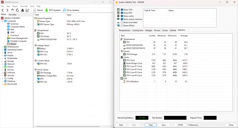
Task: Enable the Stress GPU(s) checkbox
Action: 122,26
